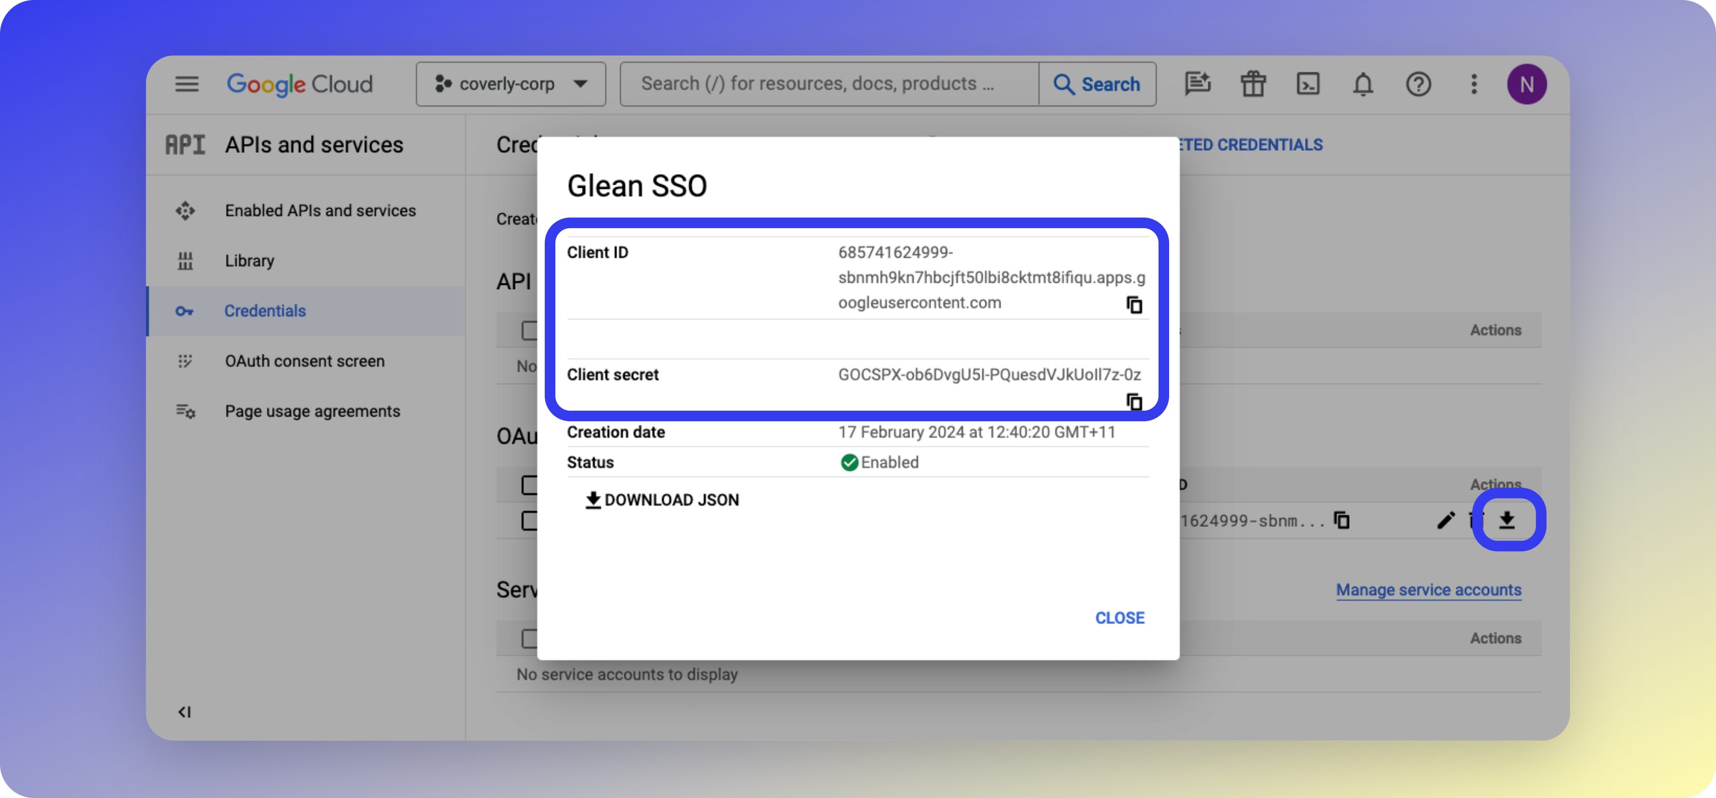This screenshot has height=798, width=1716.
Task: Click DOWNLOAD JSON in the dialog
Action: click(662, 500)
